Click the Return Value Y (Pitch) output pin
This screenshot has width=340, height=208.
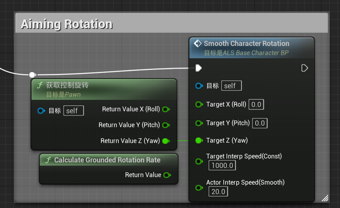(x=166, y=125)
